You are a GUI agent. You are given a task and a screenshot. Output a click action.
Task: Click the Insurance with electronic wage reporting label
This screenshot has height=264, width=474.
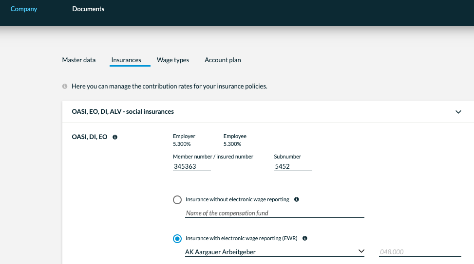coord(241,238)
